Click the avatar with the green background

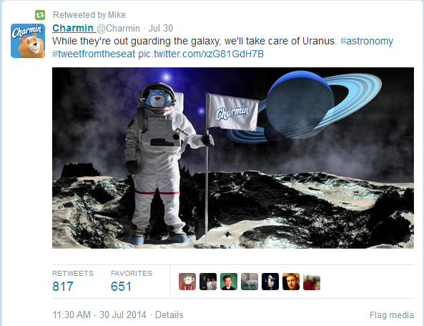click(x=229, y=282)
